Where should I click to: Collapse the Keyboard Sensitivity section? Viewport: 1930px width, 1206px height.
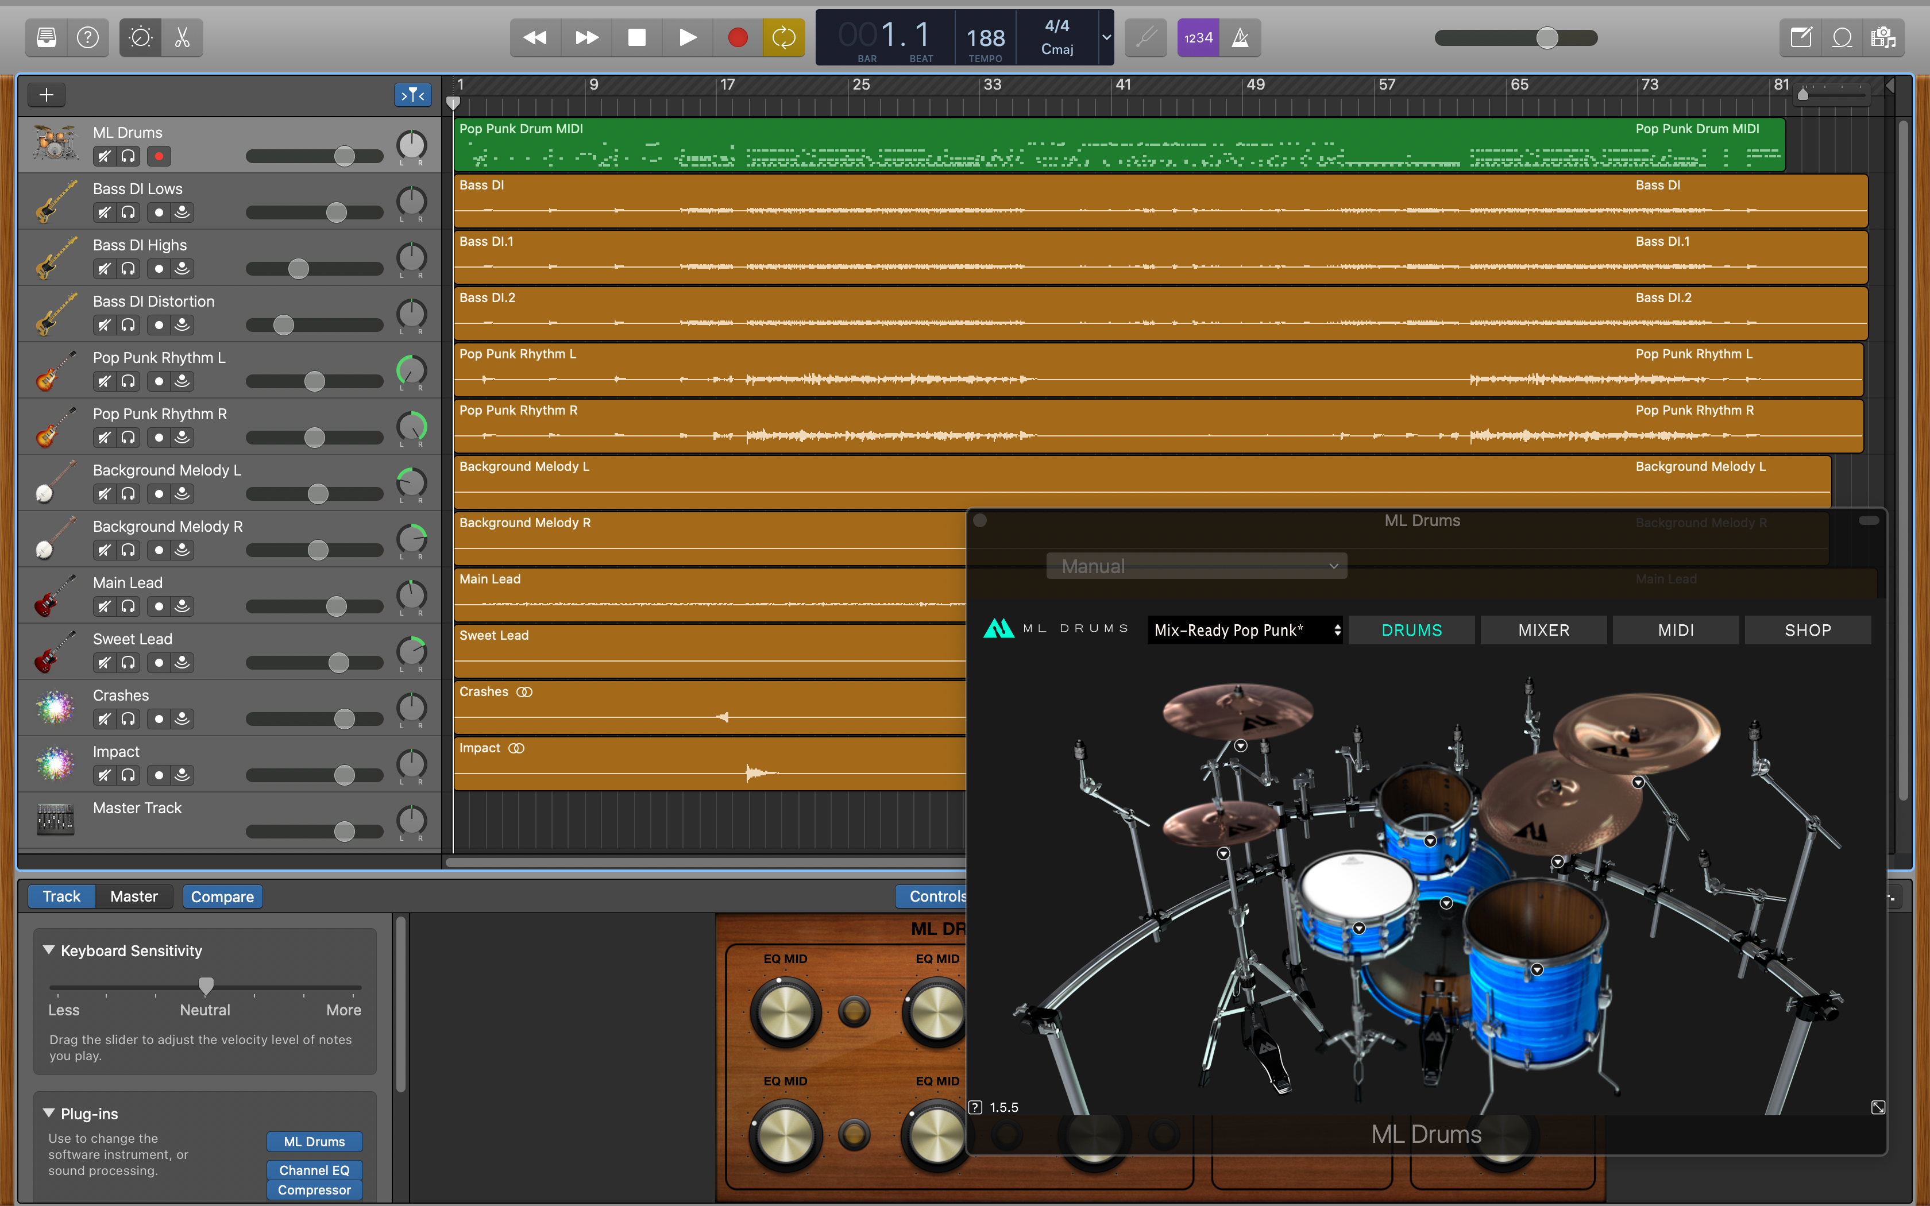coord(49,950)
